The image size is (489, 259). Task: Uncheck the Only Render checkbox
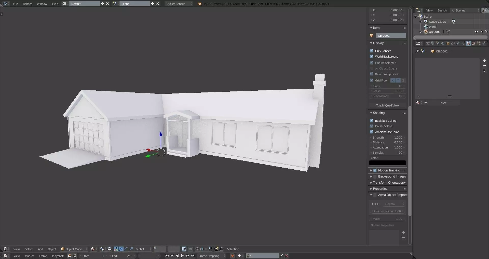(x=372, y=51)
